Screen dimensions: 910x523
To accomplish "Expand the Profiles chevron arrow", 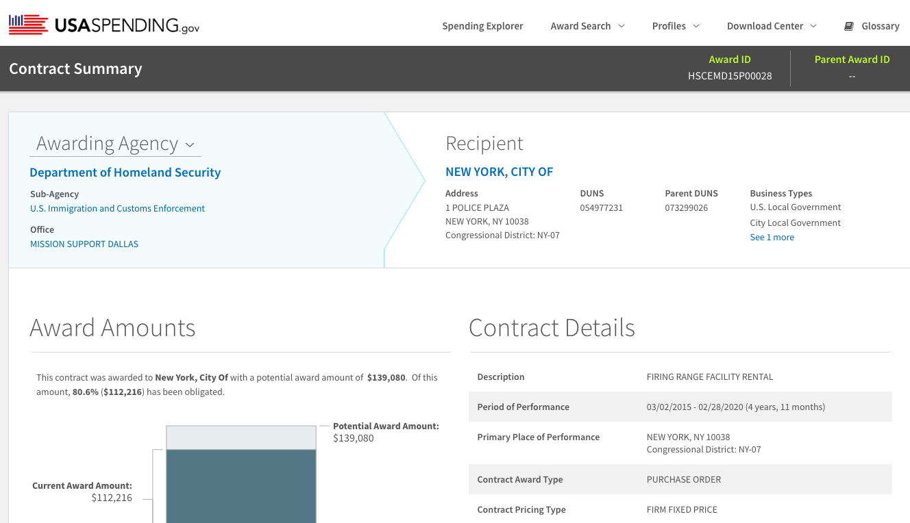I will click(696, 26).
